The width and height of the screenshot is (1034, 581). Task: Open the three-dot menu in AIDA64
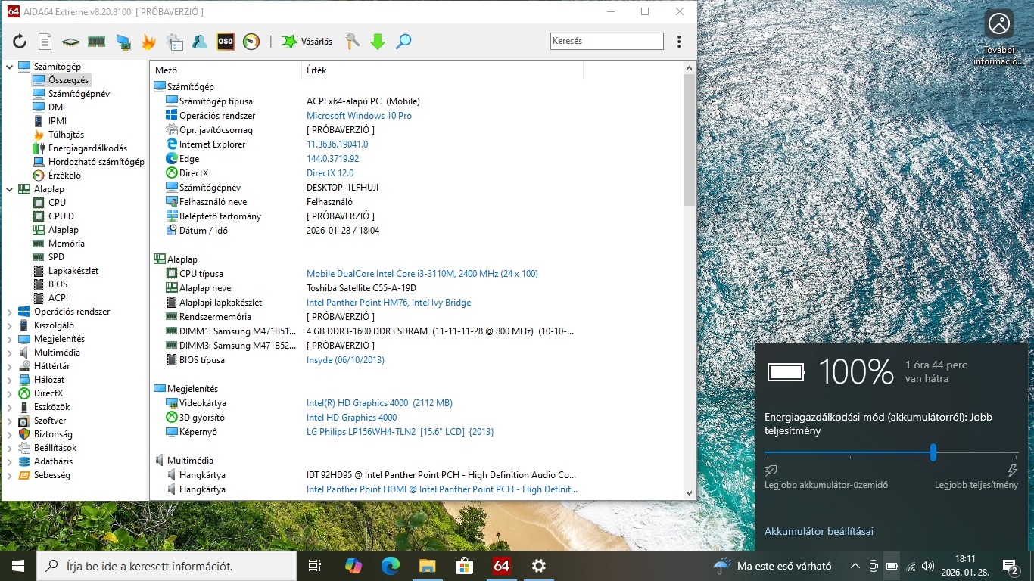[x=679, y=42]
